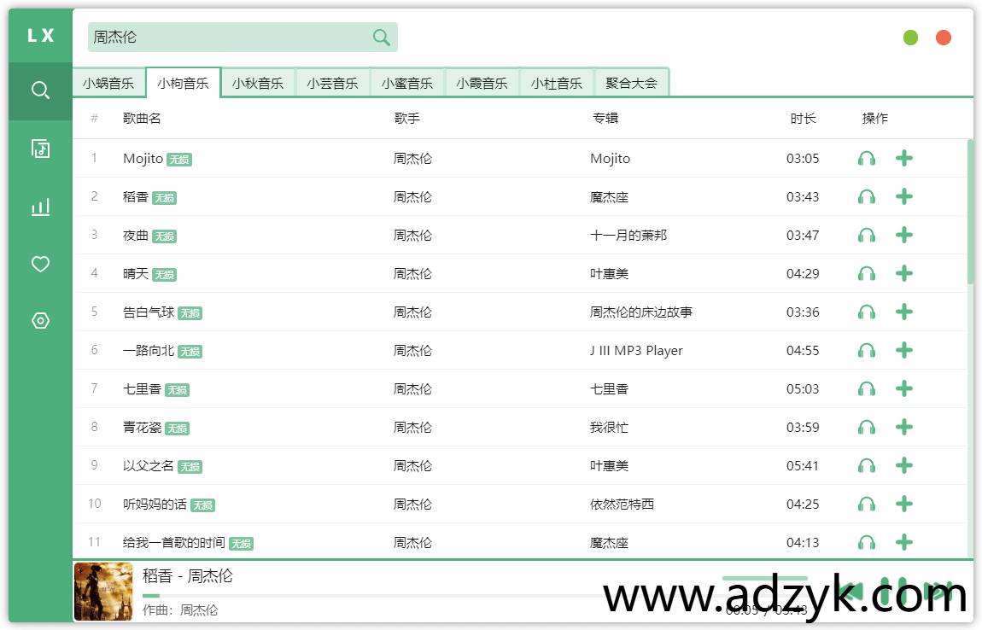The image size is (982, 630).
Task: Click inside the search input field
Action: (x=222, y=37)
